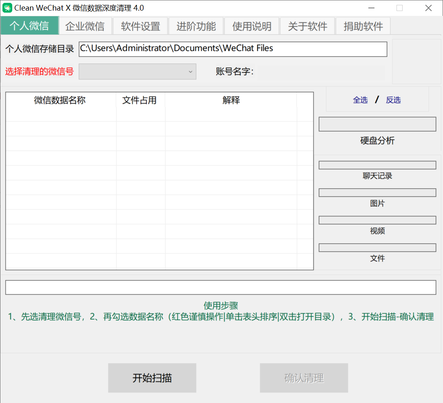Screen dimensions: 443x403
Task: Switch to the 企业微信 tab
Action: pyautogui.click(x=85, y=26)
